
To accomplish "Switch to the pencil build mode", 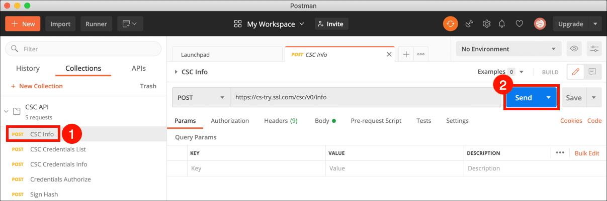I will 575,72.
